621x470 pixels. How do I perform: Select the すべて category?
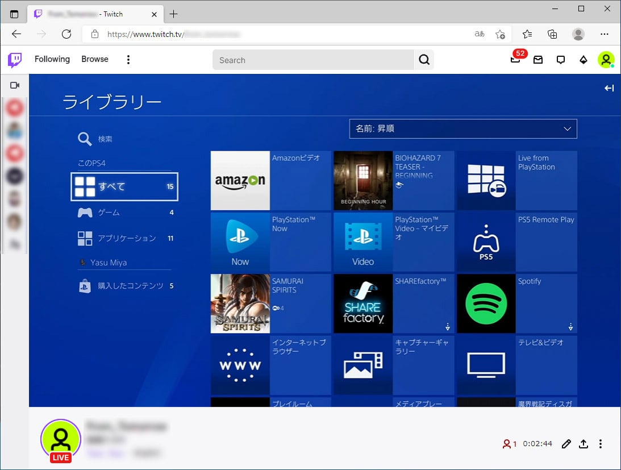coord(124,186)
